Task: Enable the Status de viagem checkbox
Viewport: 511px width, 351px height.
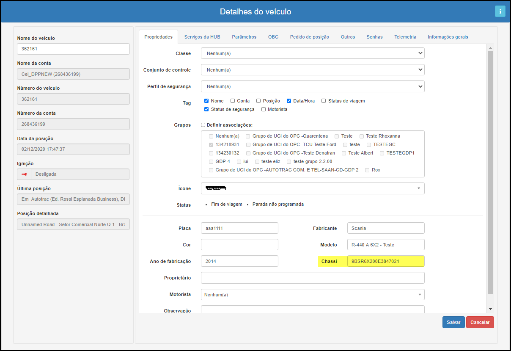Action: (324, 101)
